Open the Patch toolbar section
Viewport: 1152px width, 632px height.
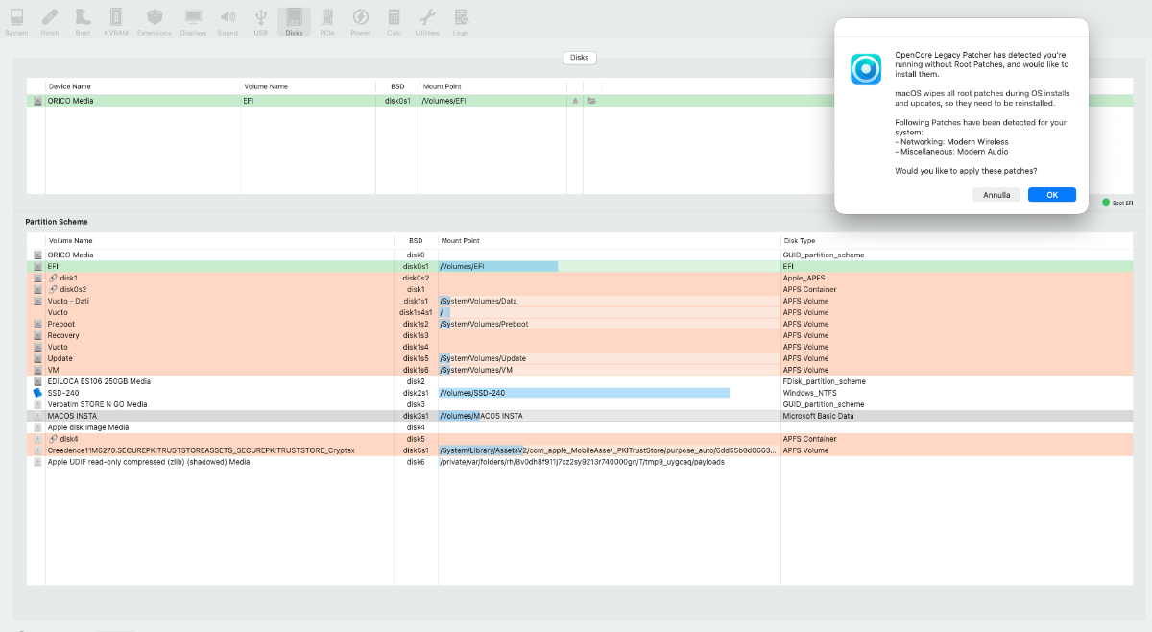point(50,20)
